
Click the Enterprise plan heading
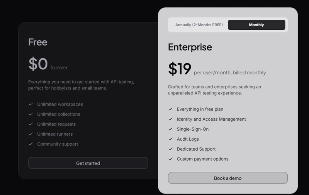(x=190, y=47)
